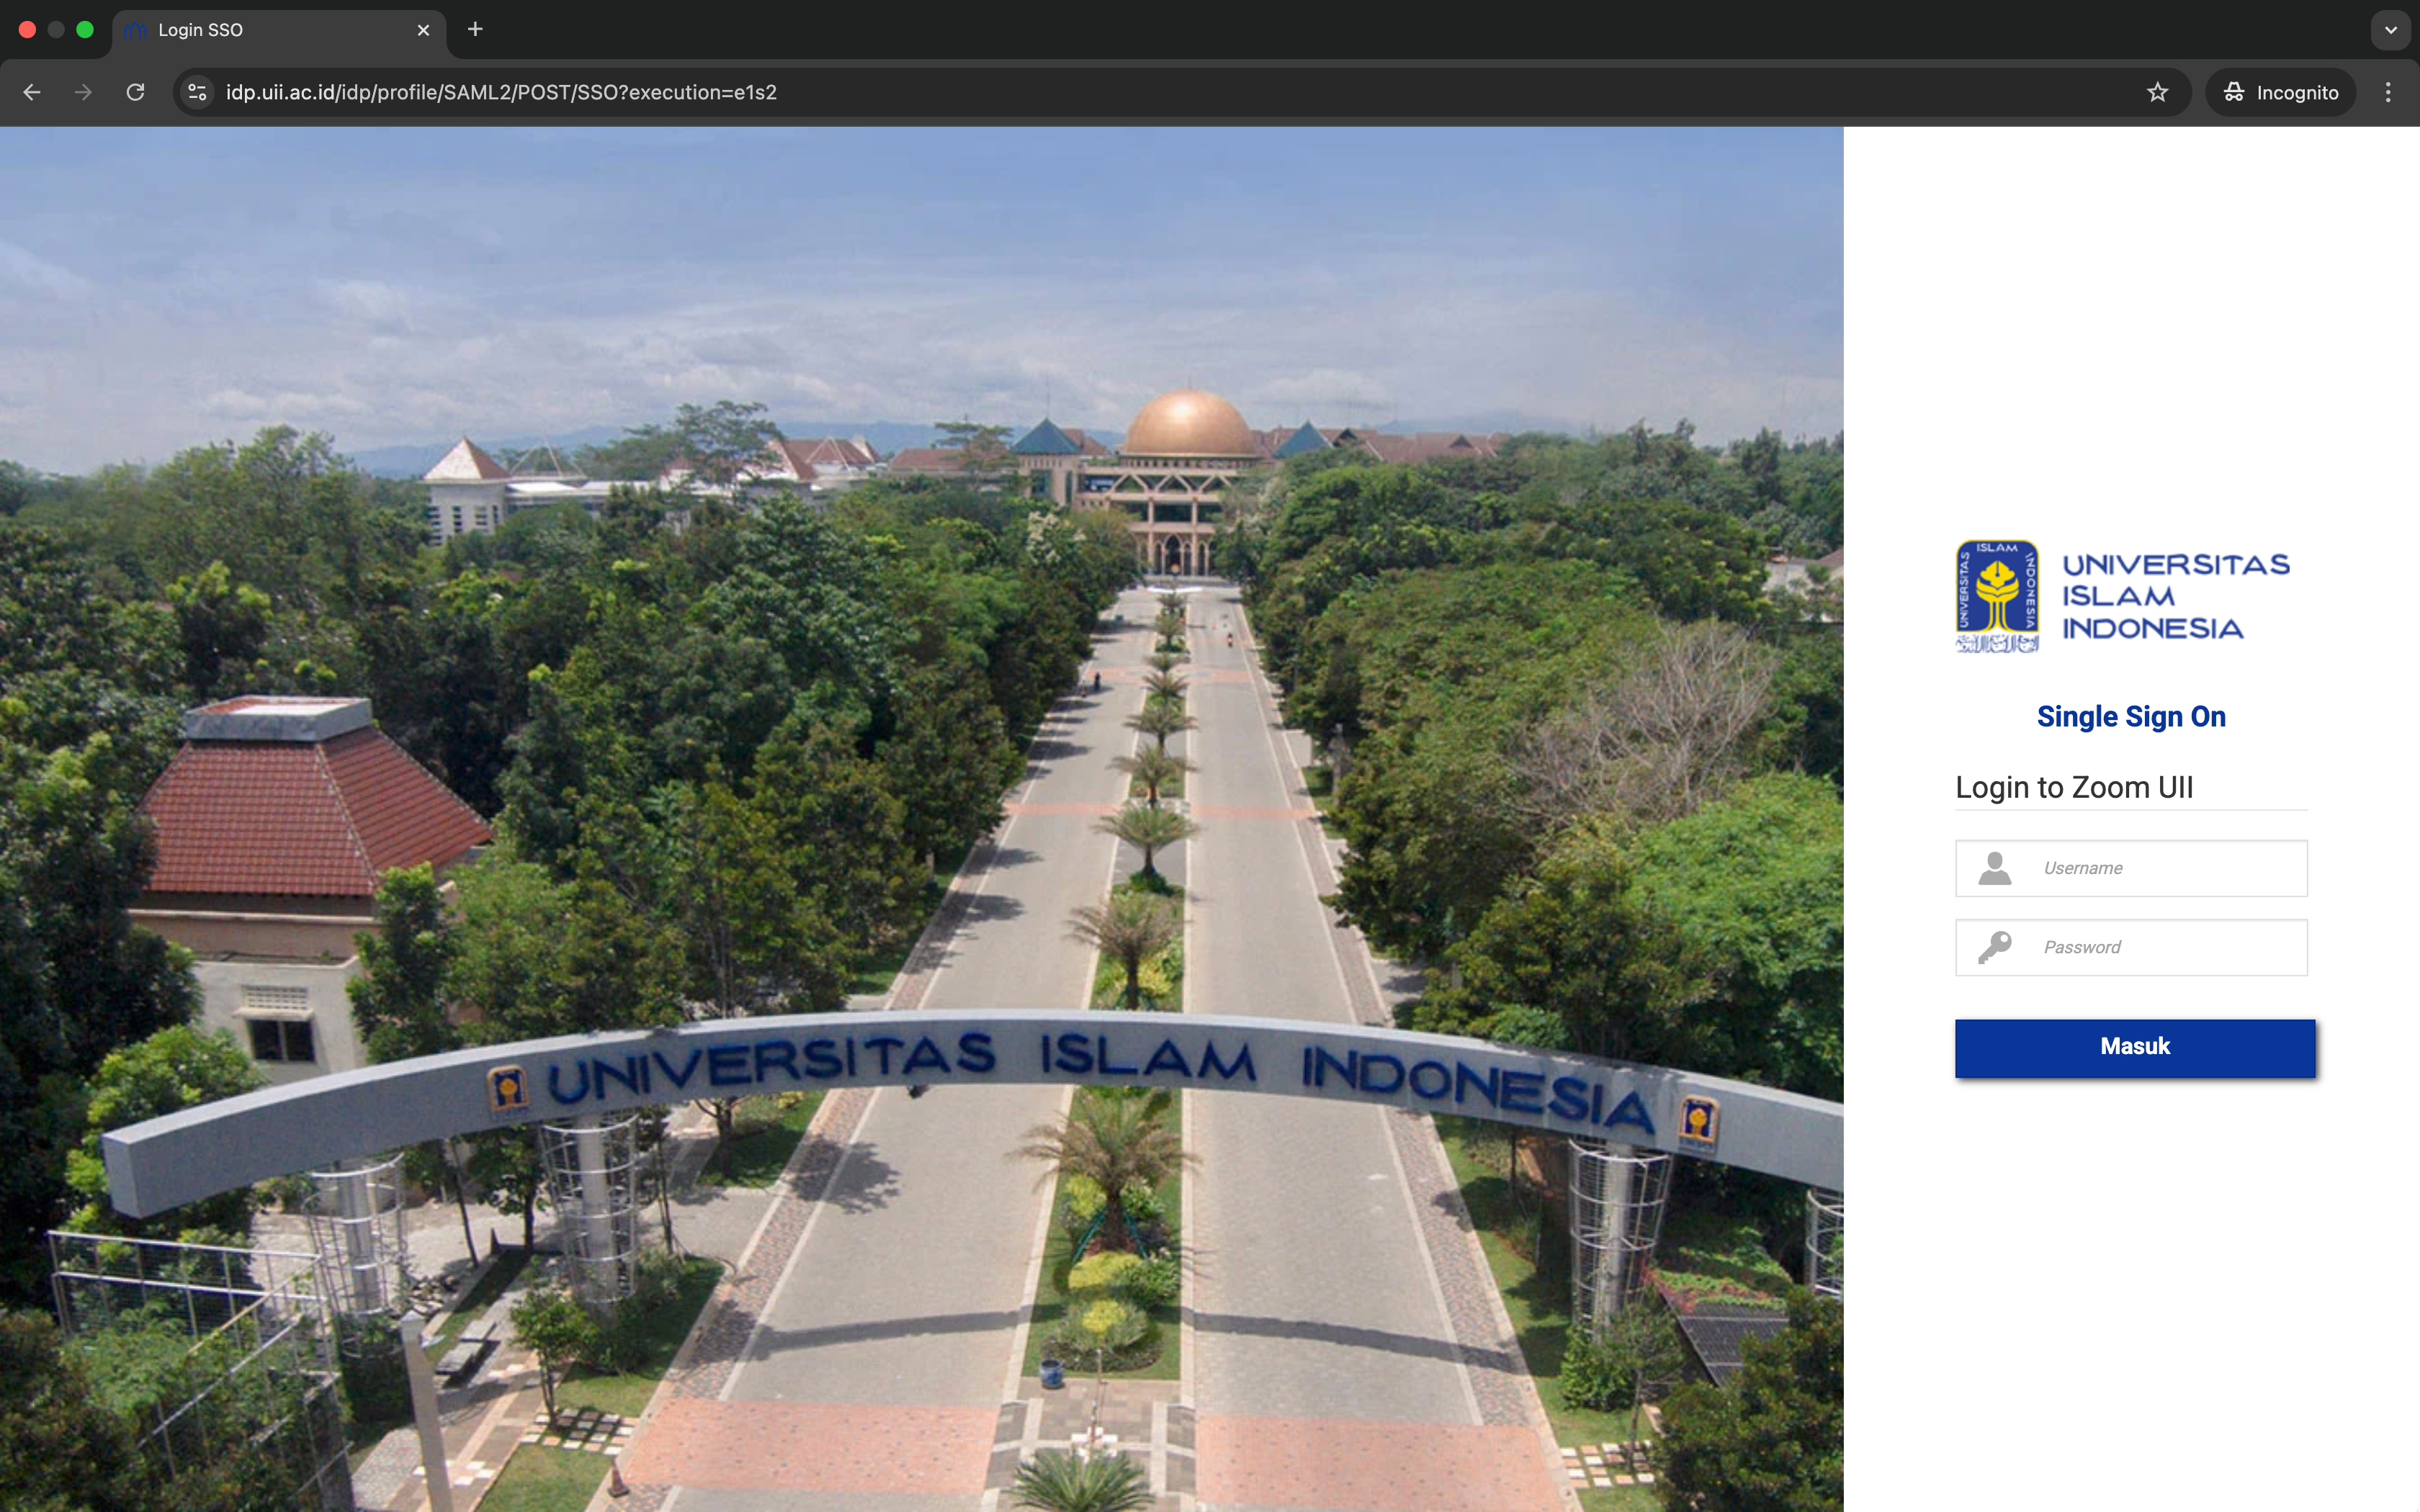Open site information icon in address bar
2420x1512 pixels.
click(x=198, y=92)
